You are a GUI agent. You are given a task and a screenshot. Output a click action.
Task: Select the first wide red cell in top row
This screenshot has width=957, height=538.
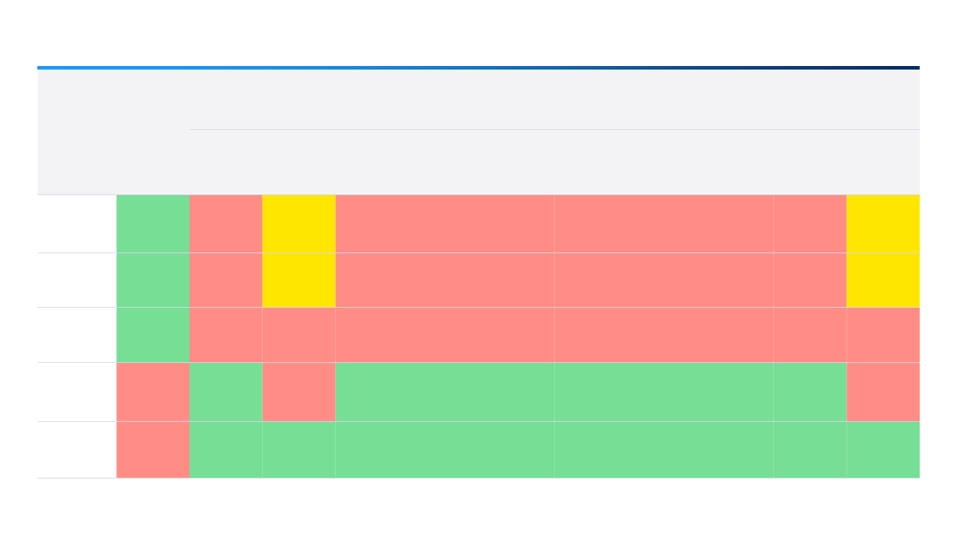pyautogui.click(x=445, y=224)
